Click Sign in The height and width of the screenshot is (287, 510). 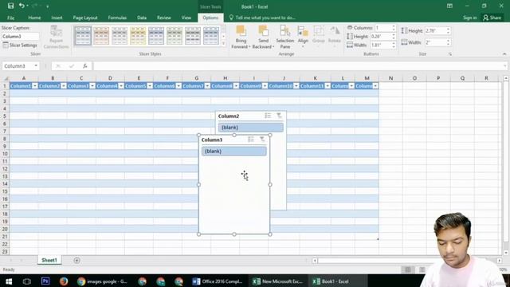click(x=469, y=18)
